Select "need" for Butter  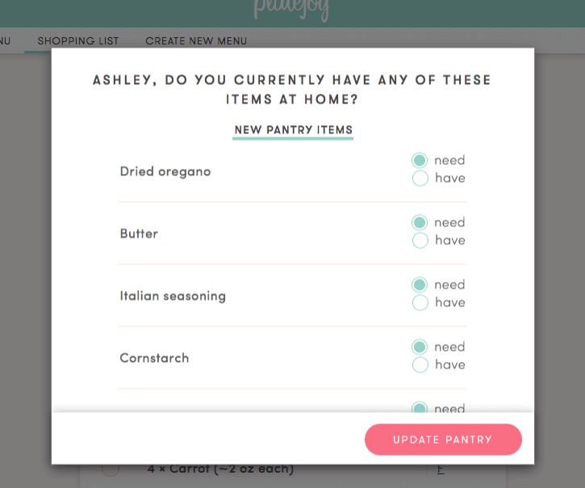coord(420,223)
